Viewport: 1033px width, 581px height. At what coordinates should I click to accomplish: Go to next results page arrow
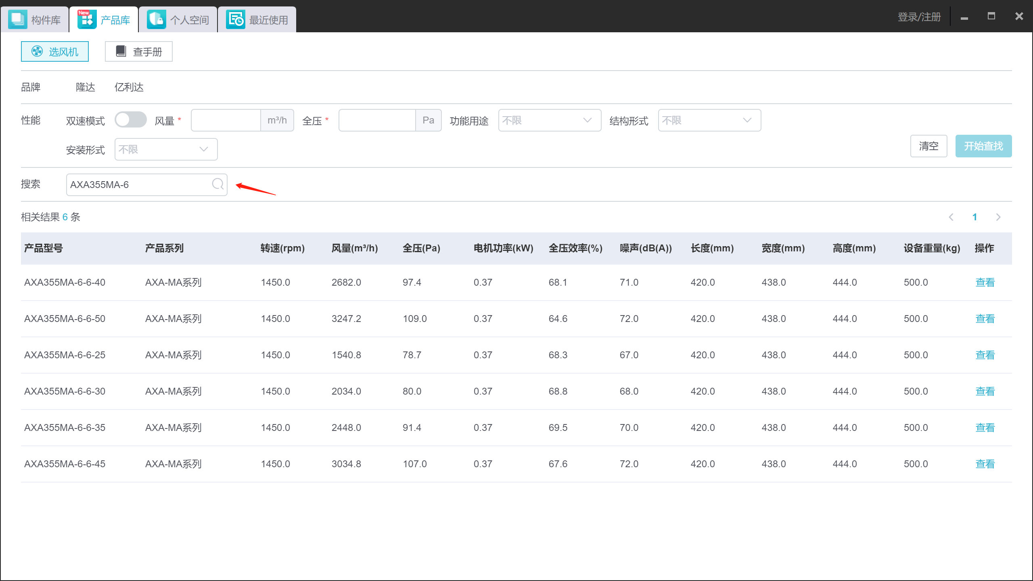[x=998, y=217]
